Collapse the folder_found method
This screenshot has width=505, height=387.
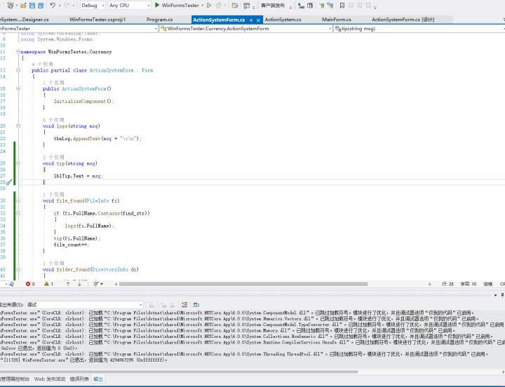coord(18,269)
